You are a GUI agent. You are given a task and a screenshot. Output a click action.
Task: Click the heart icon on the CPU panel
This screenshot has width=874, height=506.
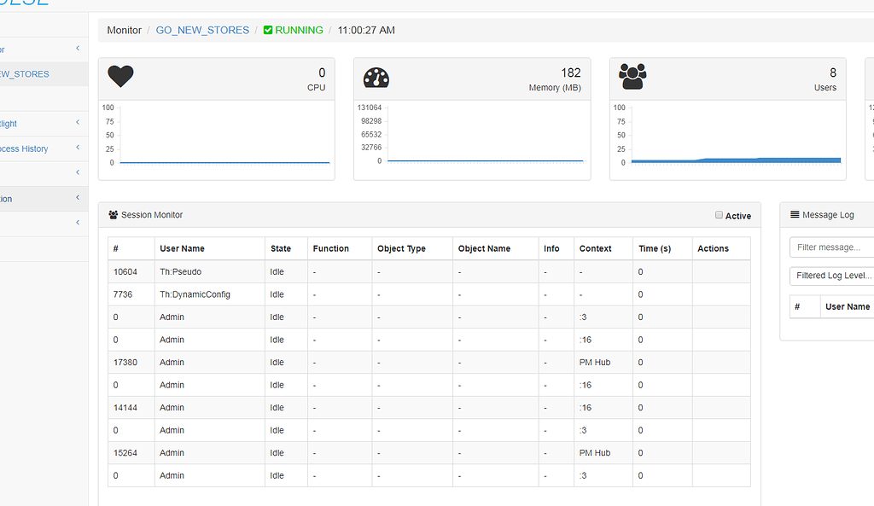tap(120, 76)
